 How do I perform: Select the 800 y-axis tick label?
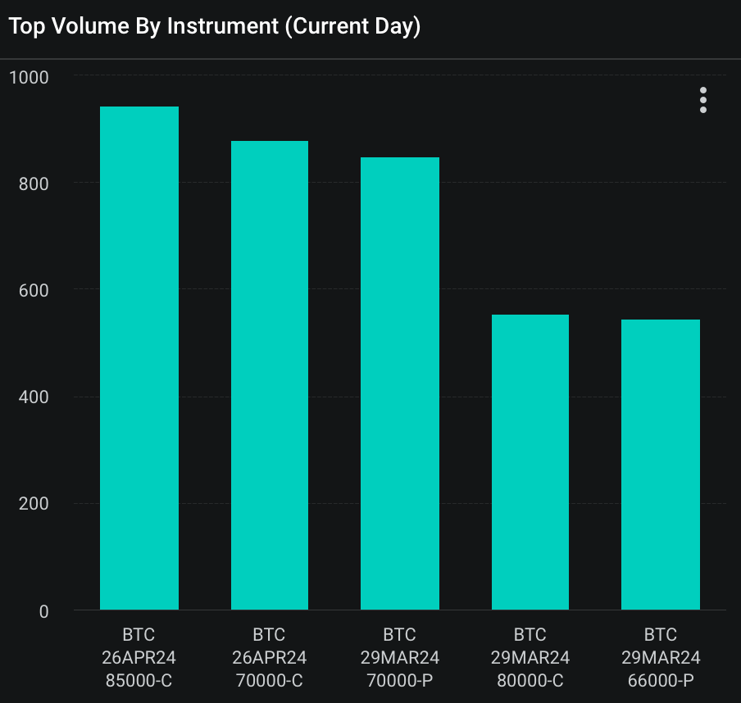click(34, 184)
